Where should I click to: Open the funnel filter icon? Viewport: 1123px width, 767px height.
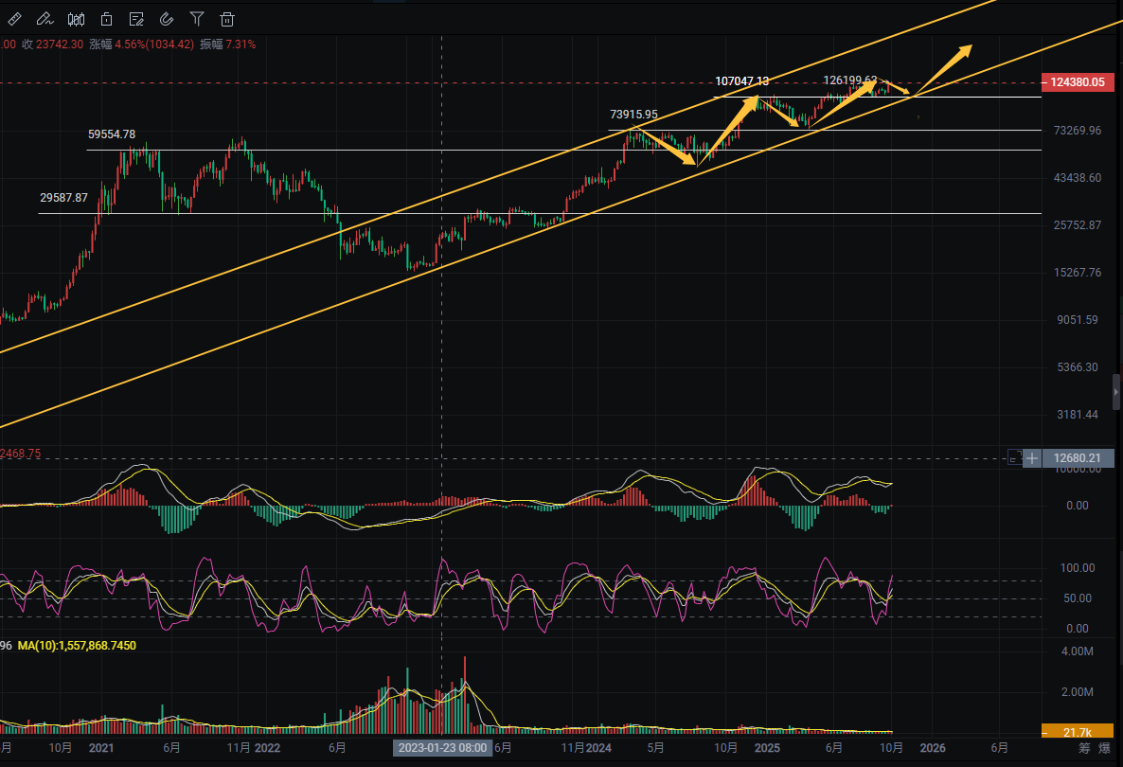point(197,19)
